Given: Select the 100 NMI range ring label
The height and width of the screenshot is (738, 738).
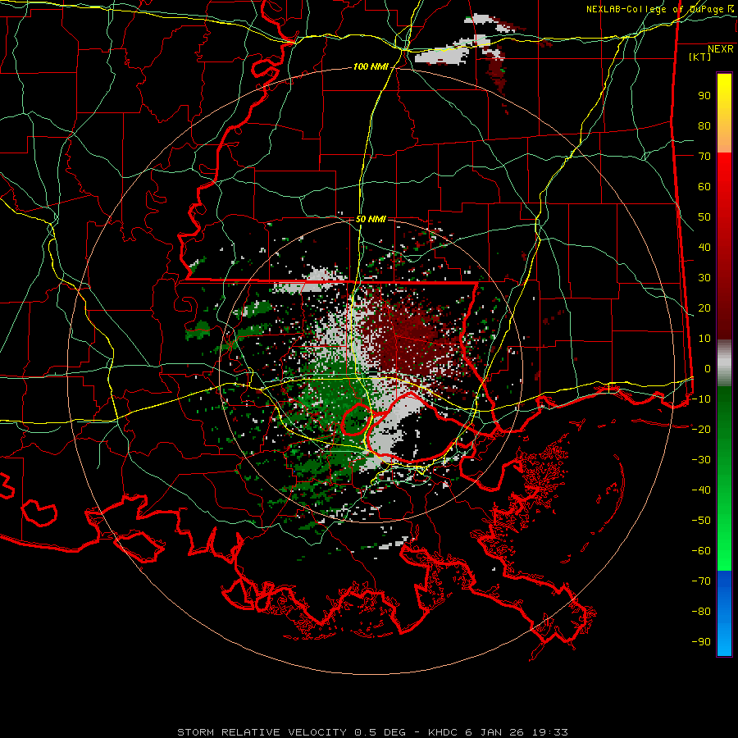Looking at the screenshot, I should pos(371,67).
